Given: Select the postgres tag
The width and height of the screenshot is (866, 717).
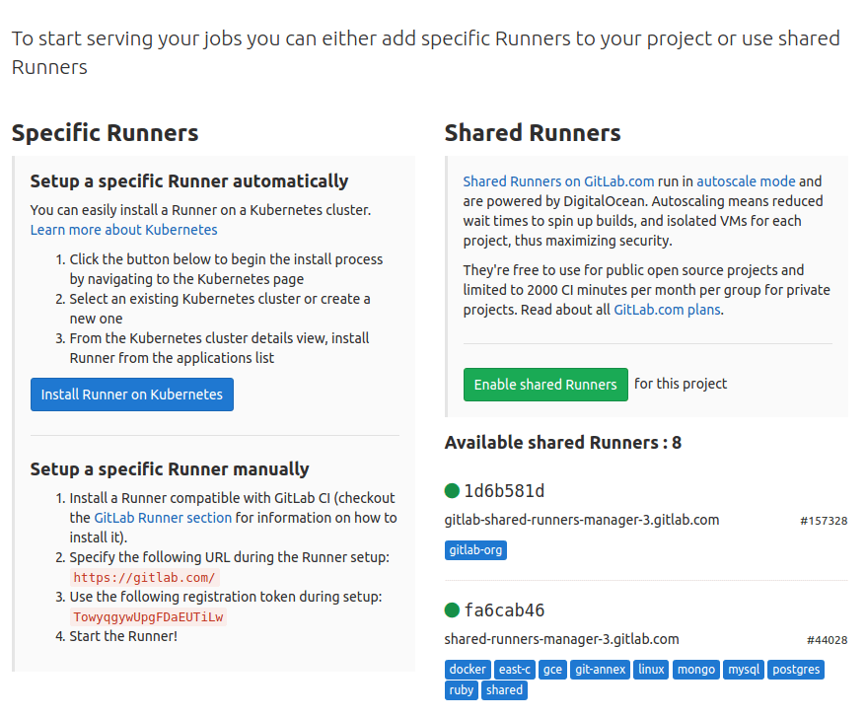Looking at the screenshot, I should [796, 670].
